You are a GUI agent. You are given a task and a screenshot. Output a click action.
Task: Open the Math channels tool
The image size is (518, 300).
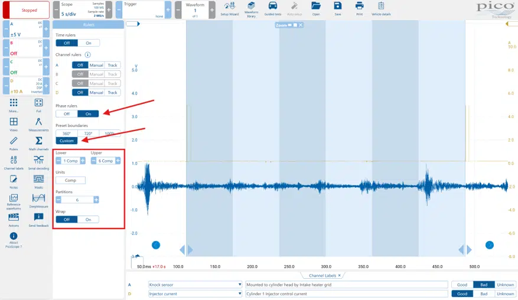click(38, 143)
